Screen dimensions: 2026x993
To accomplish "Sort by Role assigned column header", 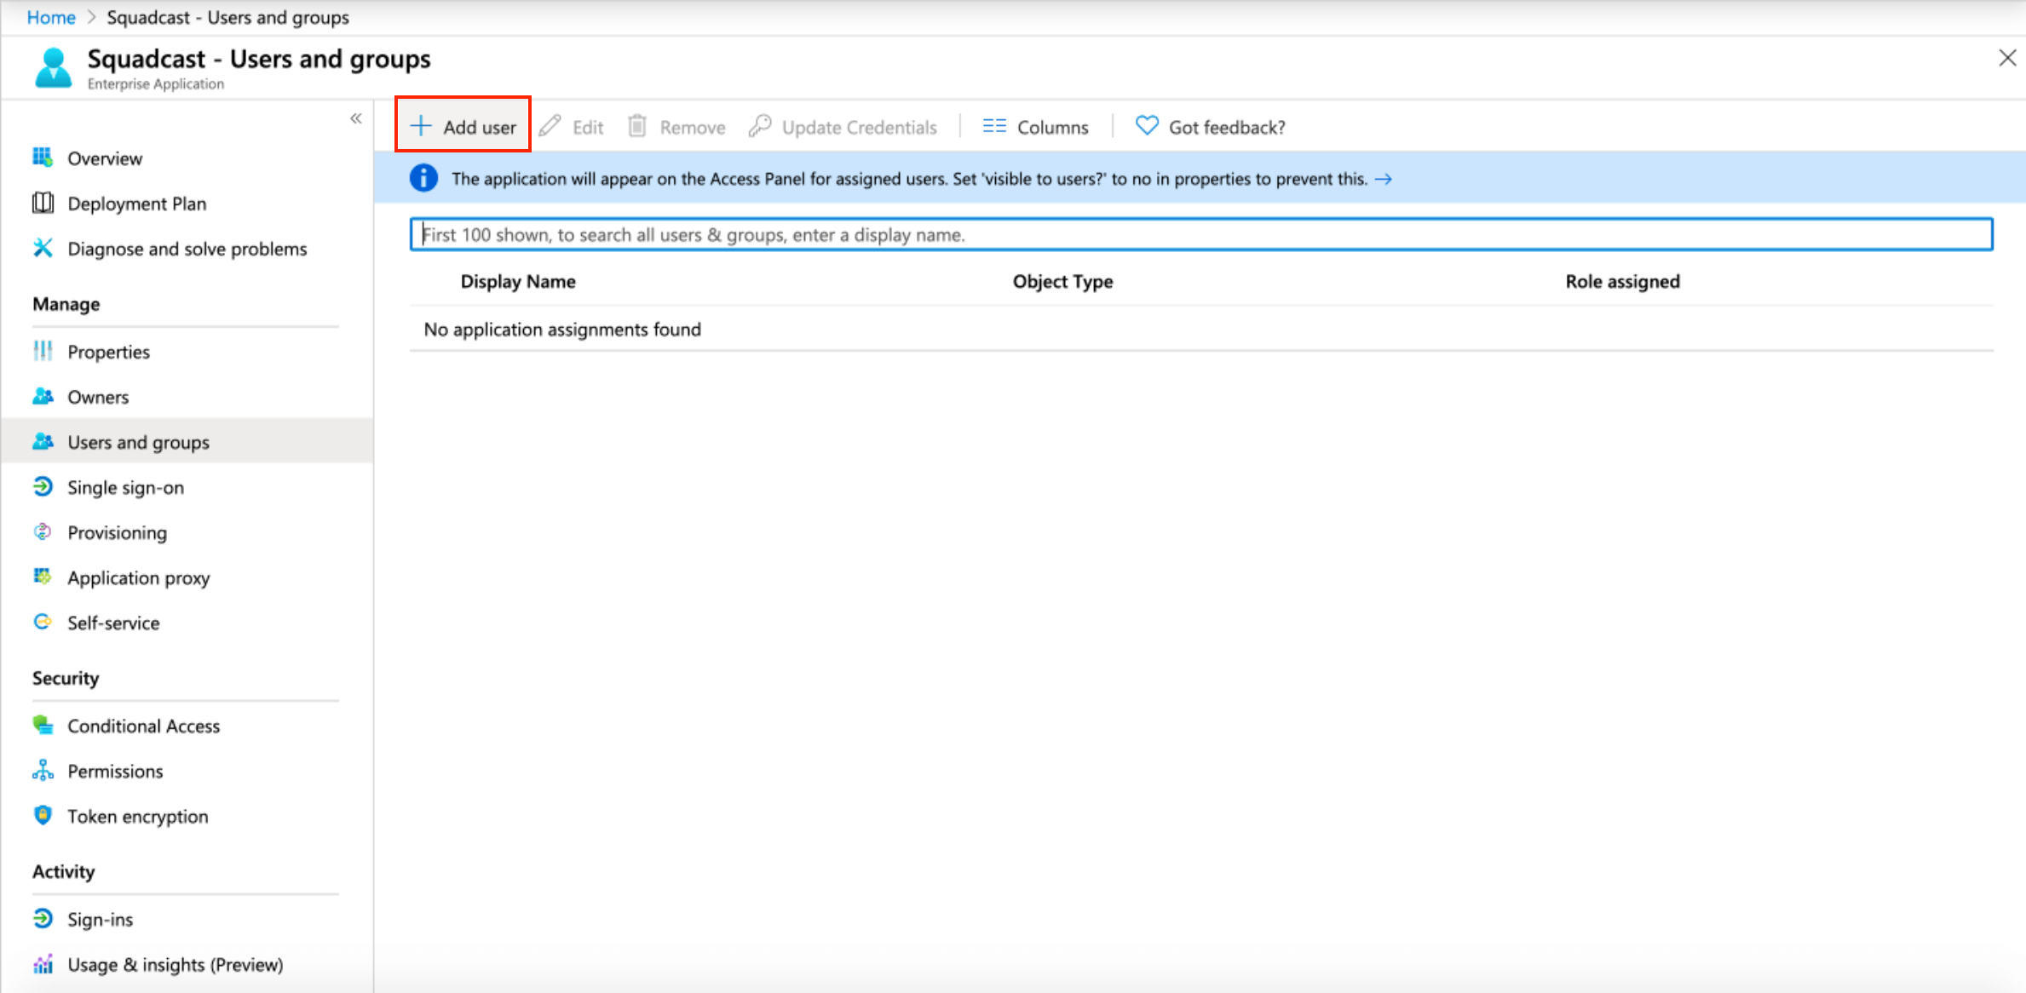I will tap(1622, 281).
